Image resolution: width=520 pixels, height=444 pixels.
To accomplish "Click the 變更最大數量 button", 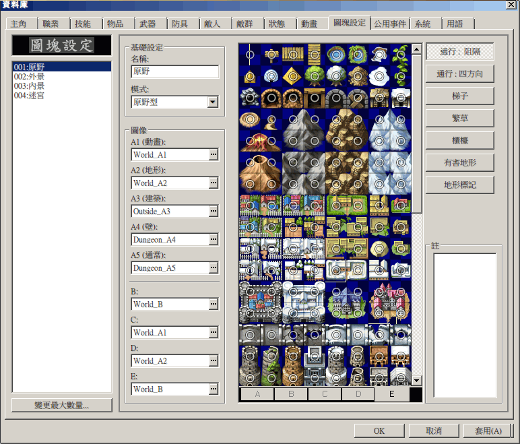I will 62,405.
